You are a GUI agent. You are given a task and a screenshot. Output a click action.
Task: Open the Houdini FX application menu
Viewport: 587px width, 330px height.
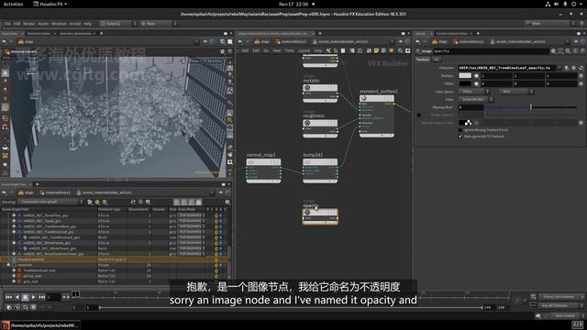click(50, 4)
